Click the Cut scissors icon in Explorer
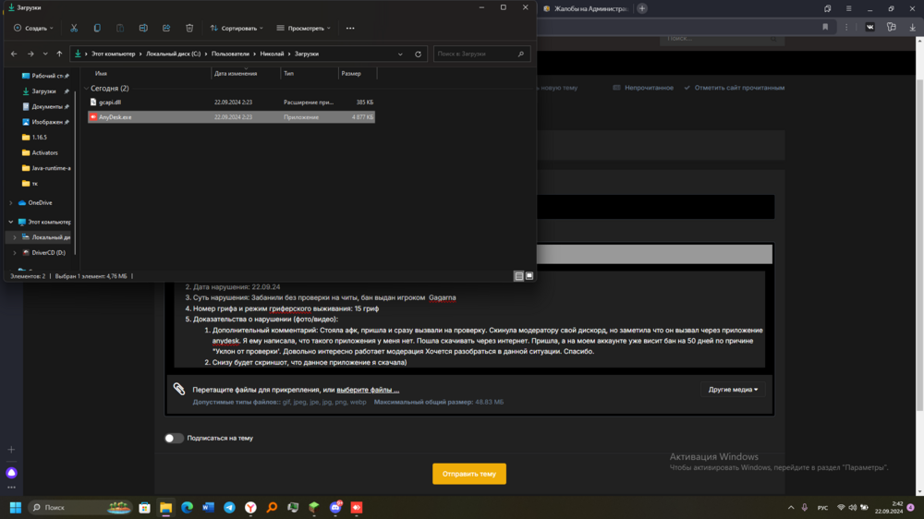Image resolution: width=924 pixels, height=519 pixels. [x=74, y=28]
